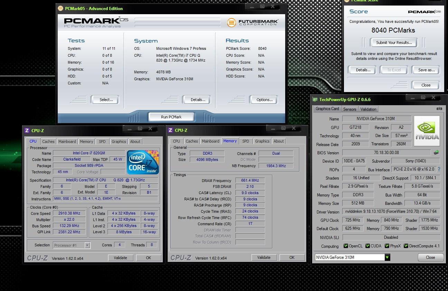448x291 pixels.
Task: Select the Graphics Card tab in GPU-Z
Action: 327,108
